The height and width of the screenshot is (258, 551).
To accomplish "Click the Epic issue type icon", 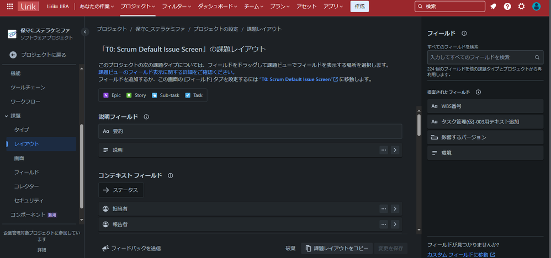I will click(106, 95).
